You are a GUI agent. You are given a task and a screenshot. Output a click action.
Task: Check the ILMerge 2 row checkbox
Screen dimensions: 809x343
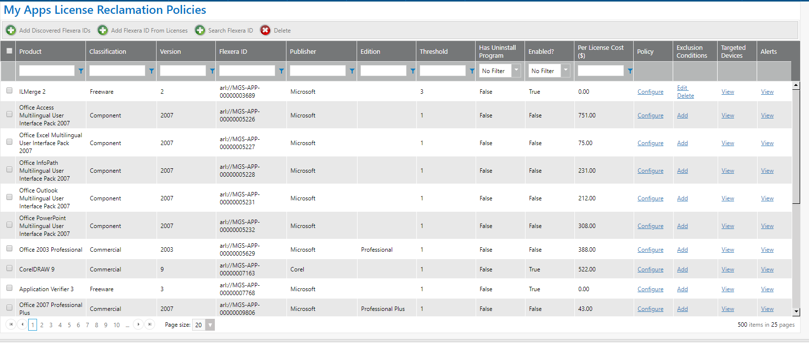tap(9, 91)
